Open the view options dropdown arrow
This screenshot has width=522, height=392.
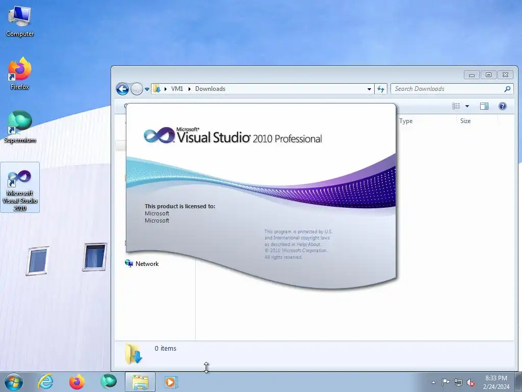coord(467,106)
